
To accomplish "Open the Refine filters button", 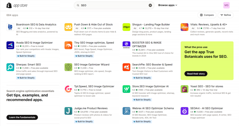I will tap(225, 15).
